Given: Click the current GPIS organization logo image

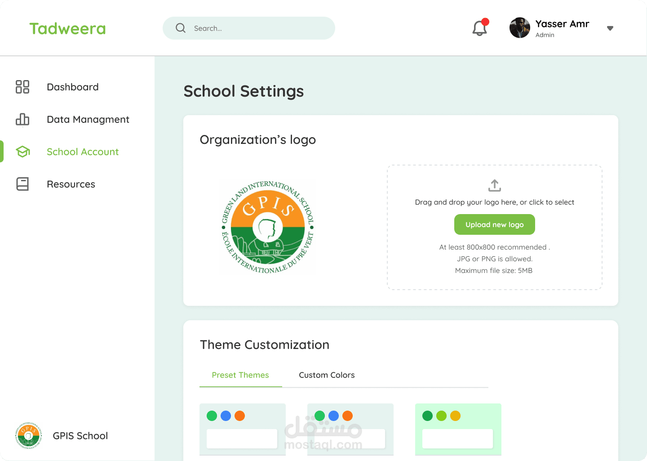Looking at the screenshot, I should point(268,227).
